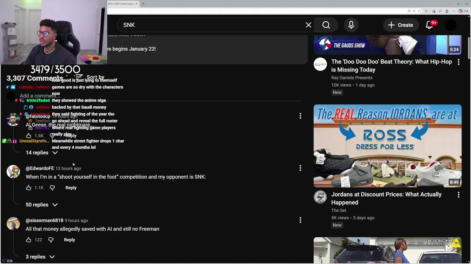Start voice search with microphone icon
This screenshot has height=264, width=471.
pos(351,25)
